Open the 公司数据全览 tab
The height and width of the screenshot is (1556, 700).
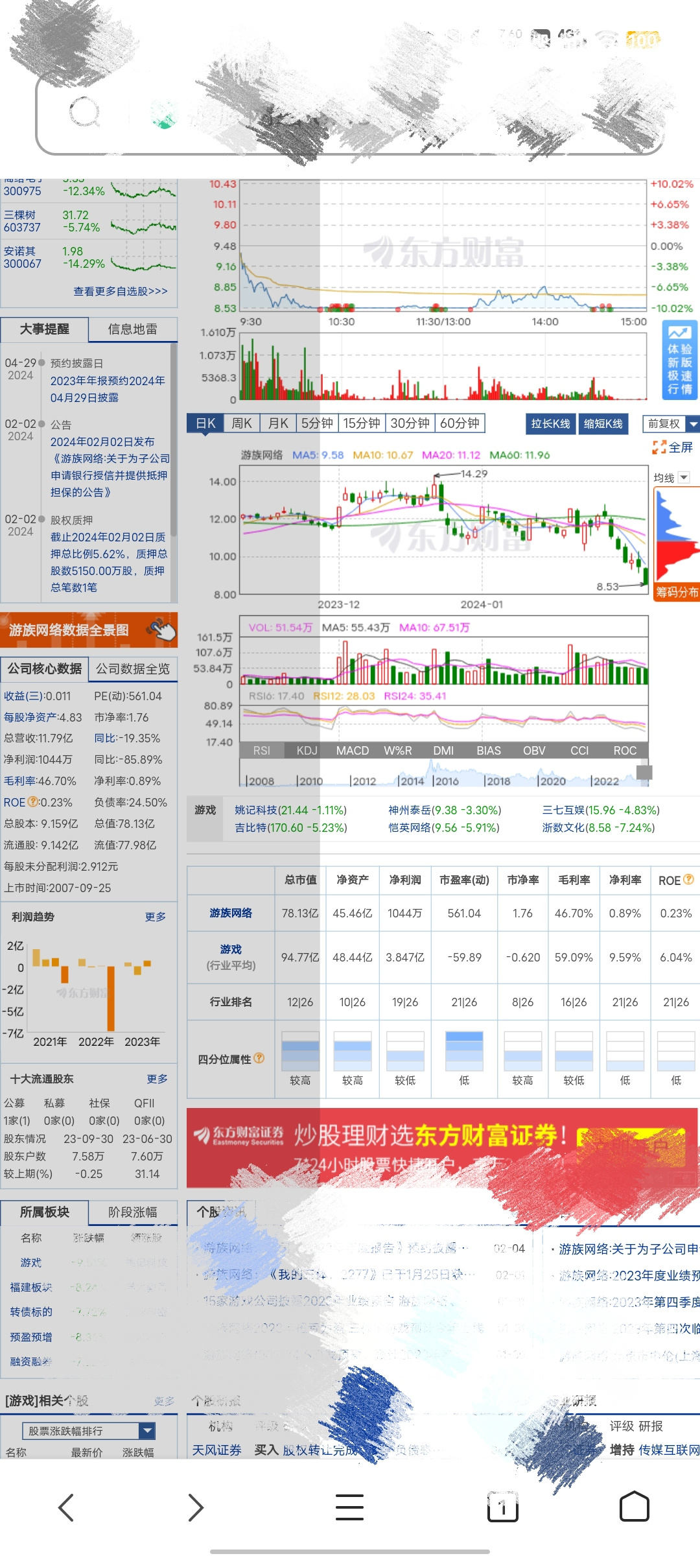pyautogui.click(x=133, y=668)
